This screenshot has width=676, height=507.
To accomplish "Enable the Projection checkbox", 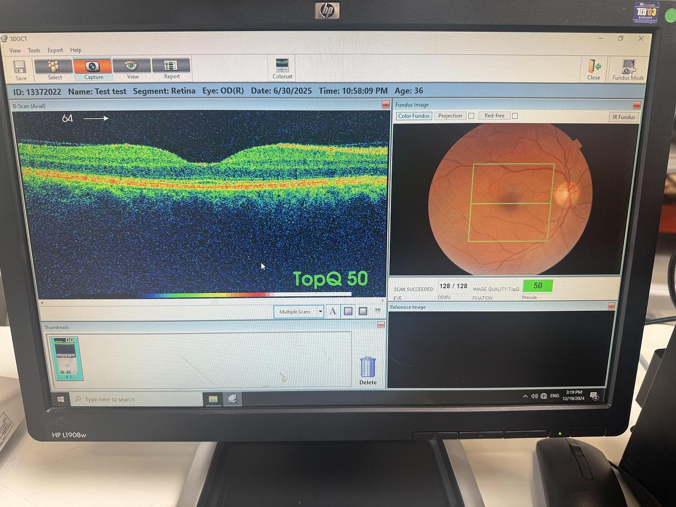I will coord(472,115).
